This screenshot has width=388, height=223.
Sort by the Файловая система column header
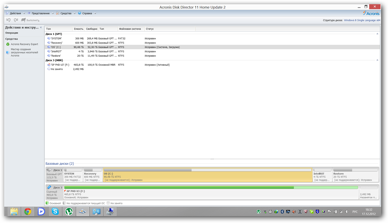click(131, 29)
